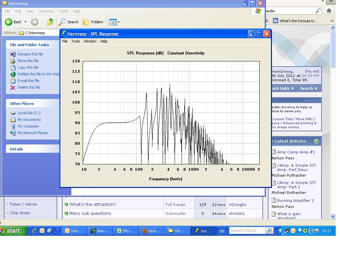Click the log out link
The width and height of the screenshot is (340, 255).
pos(312,71)
